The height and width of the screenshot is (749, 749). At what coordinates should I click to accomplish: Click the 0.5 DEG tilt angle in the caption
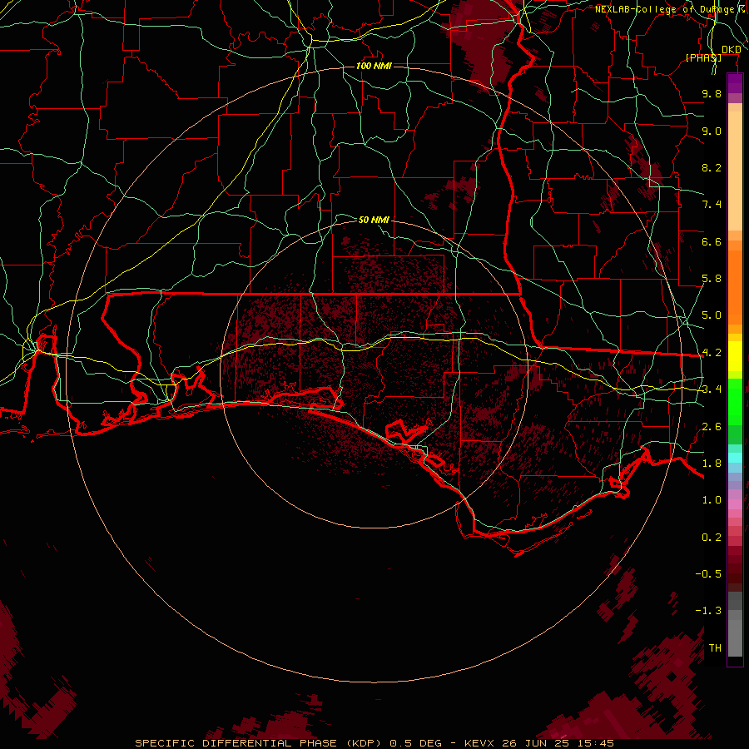(x=415, y=743)
